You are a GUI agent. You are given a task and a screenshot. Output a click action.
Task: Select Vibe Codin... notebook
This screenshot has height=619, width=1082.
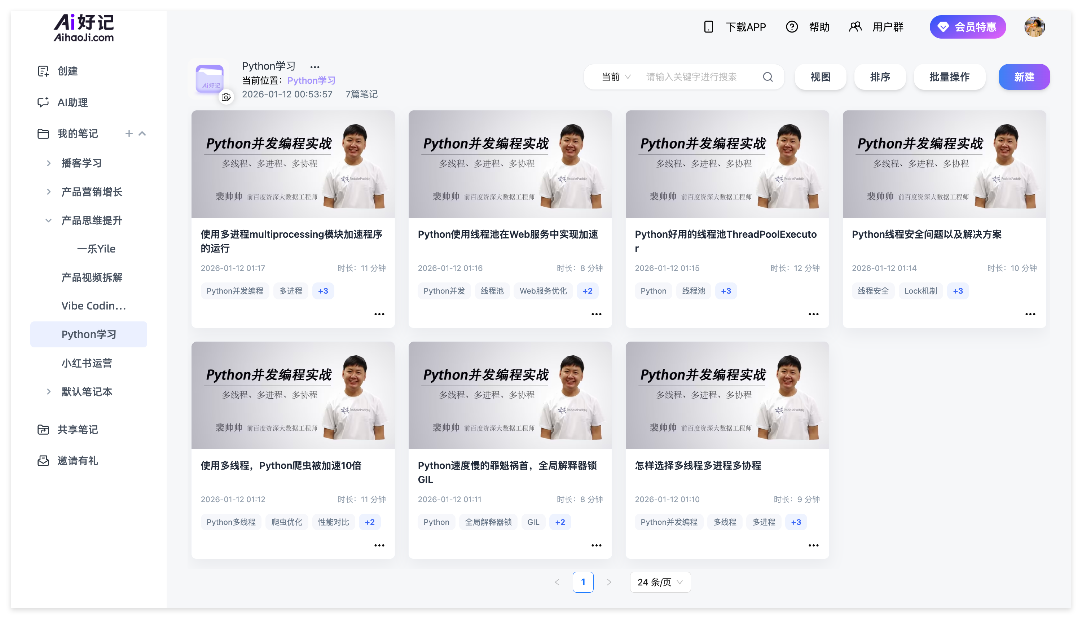(x=93, y=306)
